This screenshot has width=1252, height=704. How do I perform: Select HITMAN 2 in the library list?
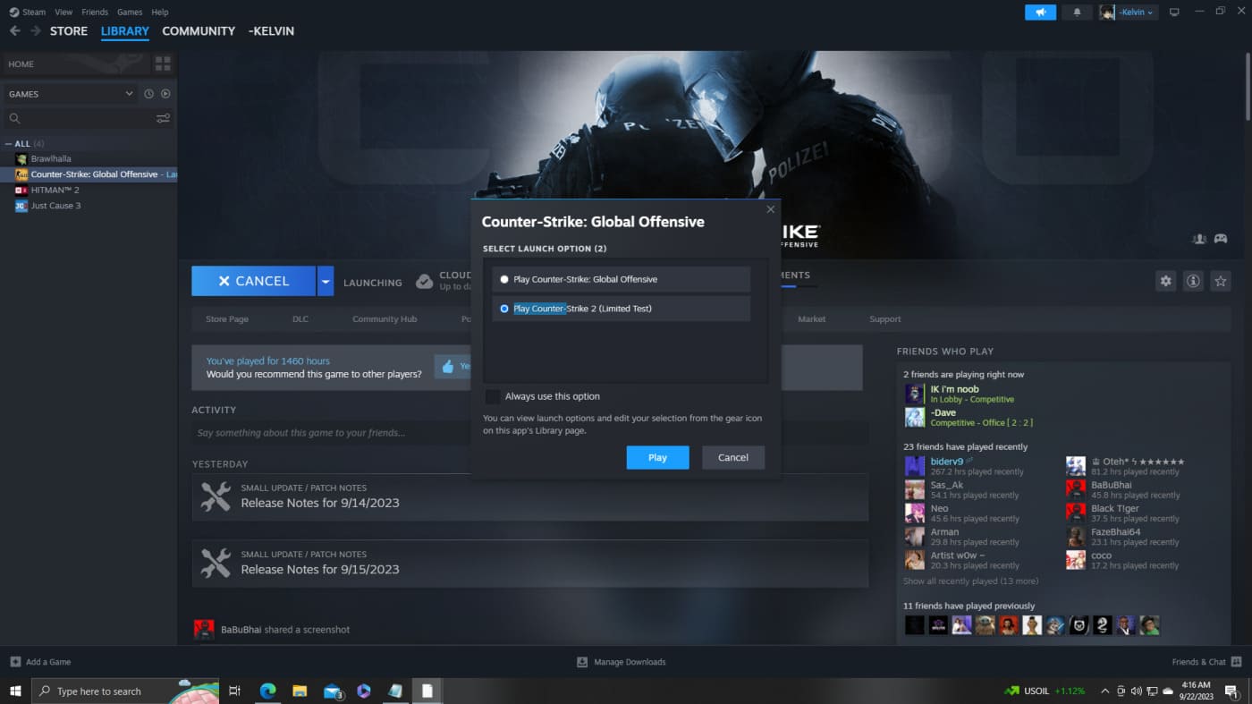click(x=55, y=190)
